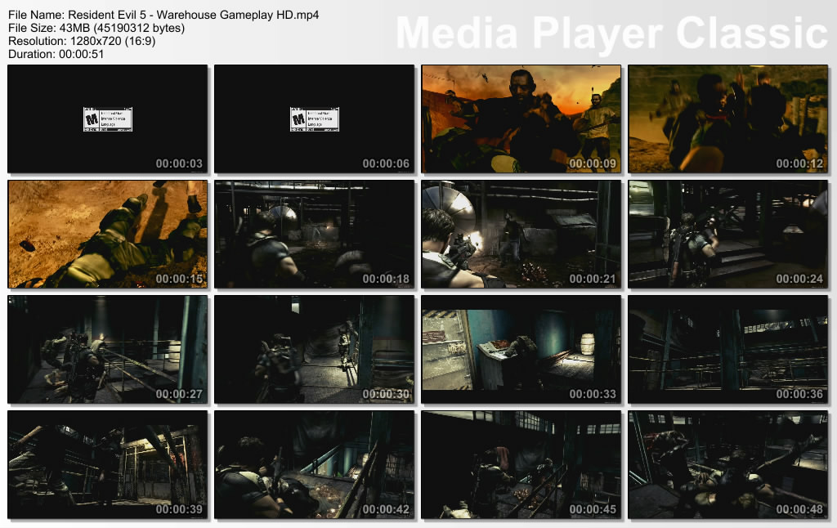Choose the thumbnail stamped 00:00:36

(x=727, y=350)
